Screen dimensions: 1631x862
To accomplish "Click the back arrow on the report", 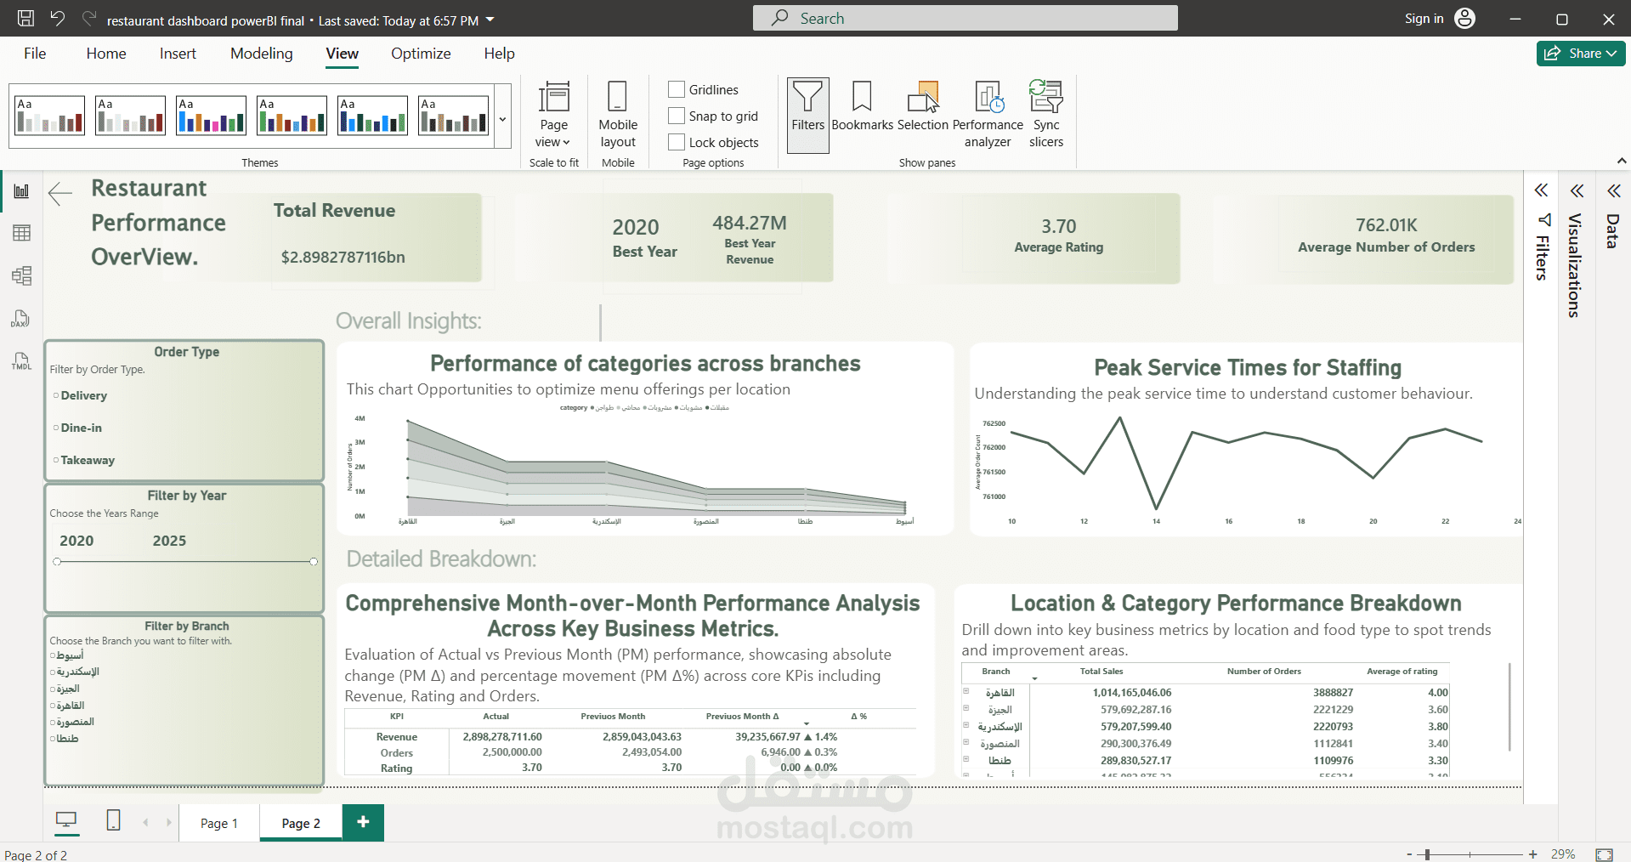I will tap(60, 194).
